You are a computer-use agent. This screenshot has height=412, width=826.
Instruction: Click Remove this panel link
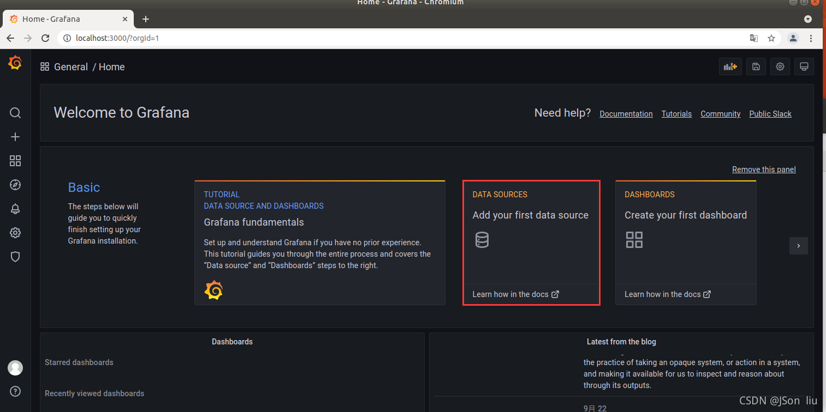point(764,169)
